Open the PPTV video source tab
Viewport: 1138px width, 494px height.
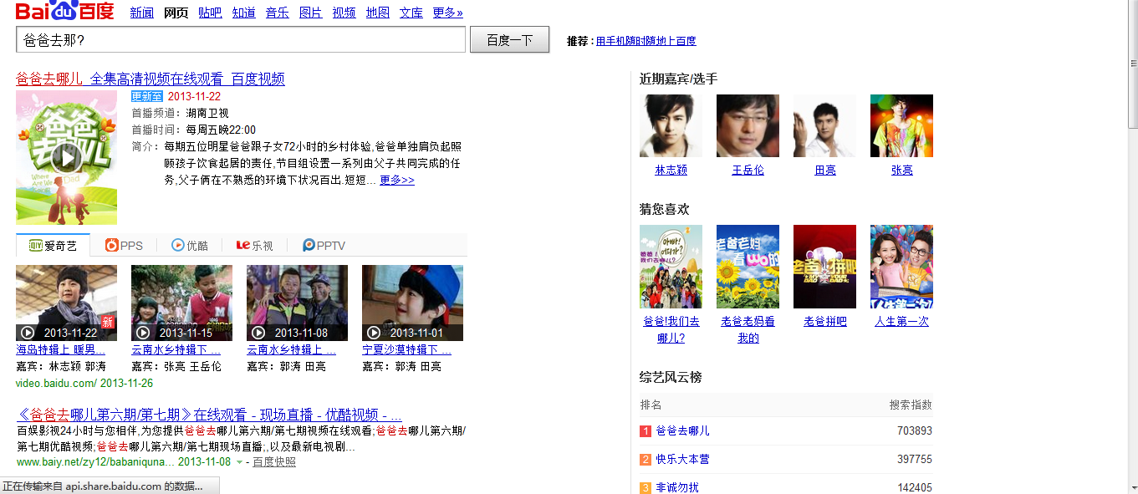pos(324,246)
